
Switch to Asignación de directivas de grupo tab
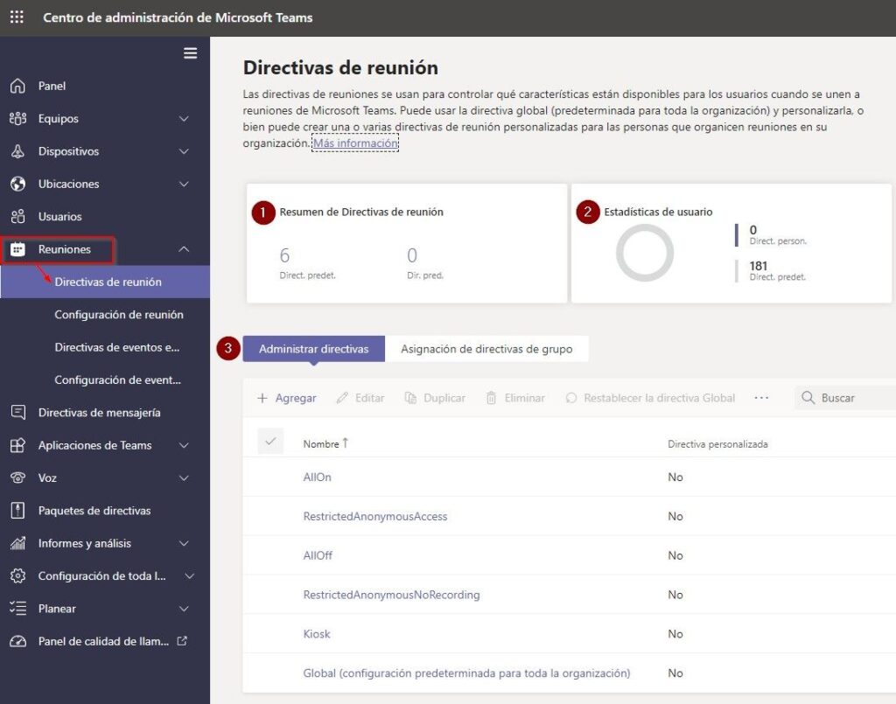pyautogui.click(x=486, y=349)
